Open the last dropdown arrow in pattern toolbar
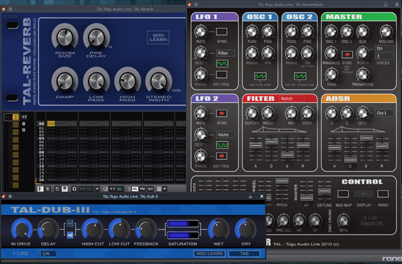The image size is (402, 264). pyautogui.click(x=165, y=189)
